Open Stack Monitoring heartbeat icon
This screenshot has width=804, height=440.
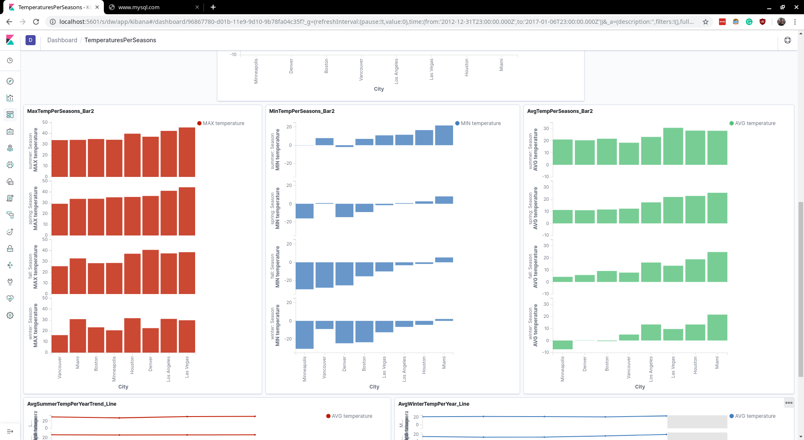click(x=10, y=299)
